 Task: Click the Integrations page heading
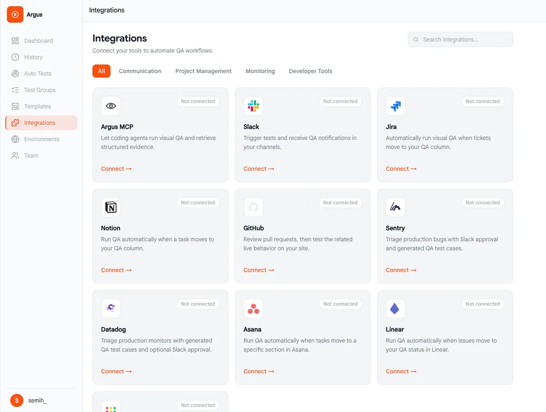click(120, 38)
